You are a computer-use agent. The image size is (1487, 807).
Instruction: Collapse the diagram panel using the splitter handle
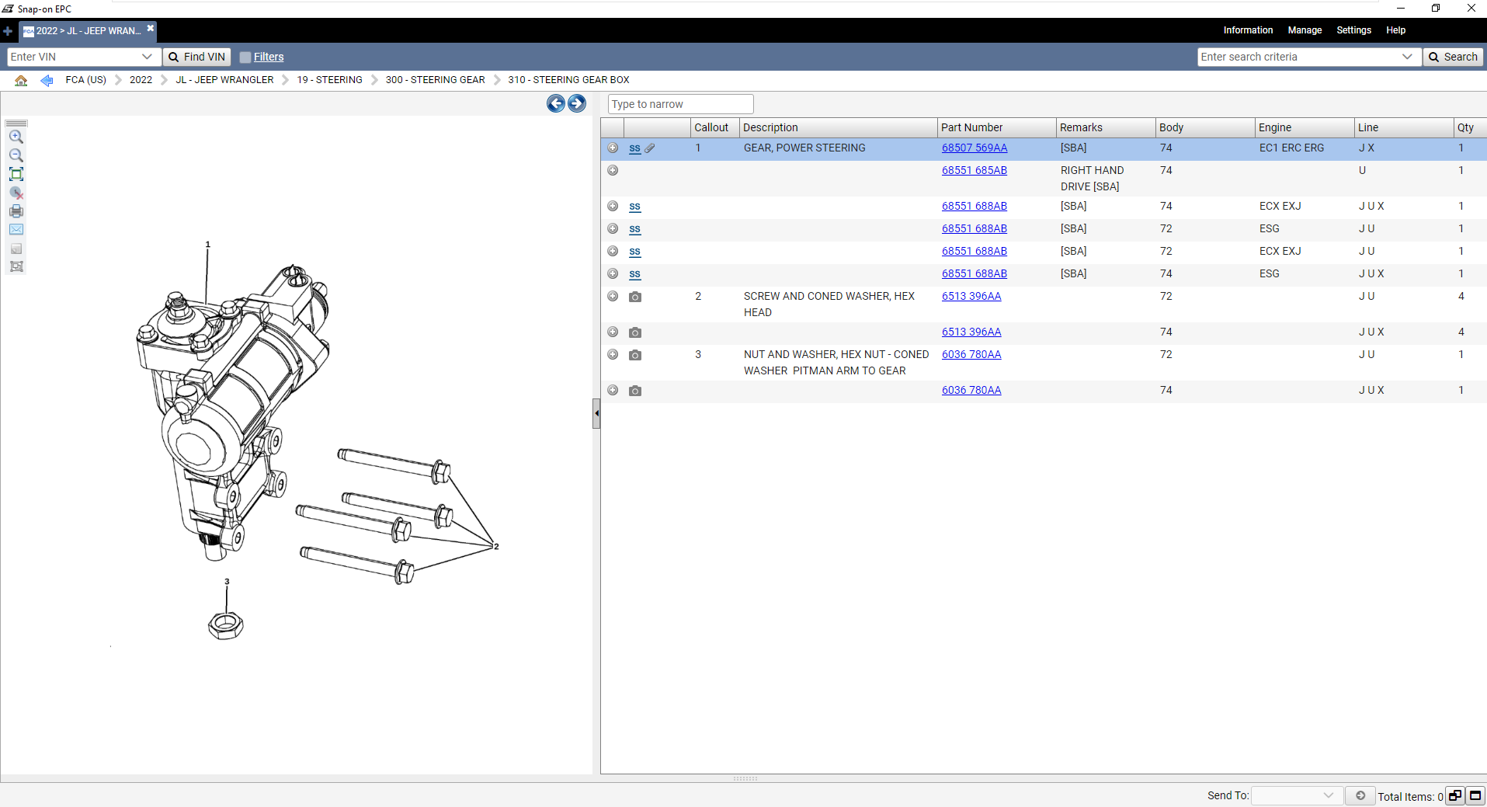point(596,413)
